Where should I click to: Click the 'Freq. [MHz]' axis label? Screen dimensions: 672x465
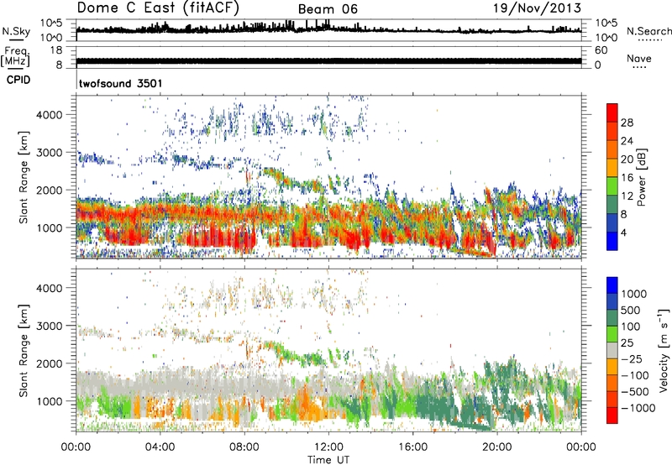pyautogui.click(x=16, y=57)
